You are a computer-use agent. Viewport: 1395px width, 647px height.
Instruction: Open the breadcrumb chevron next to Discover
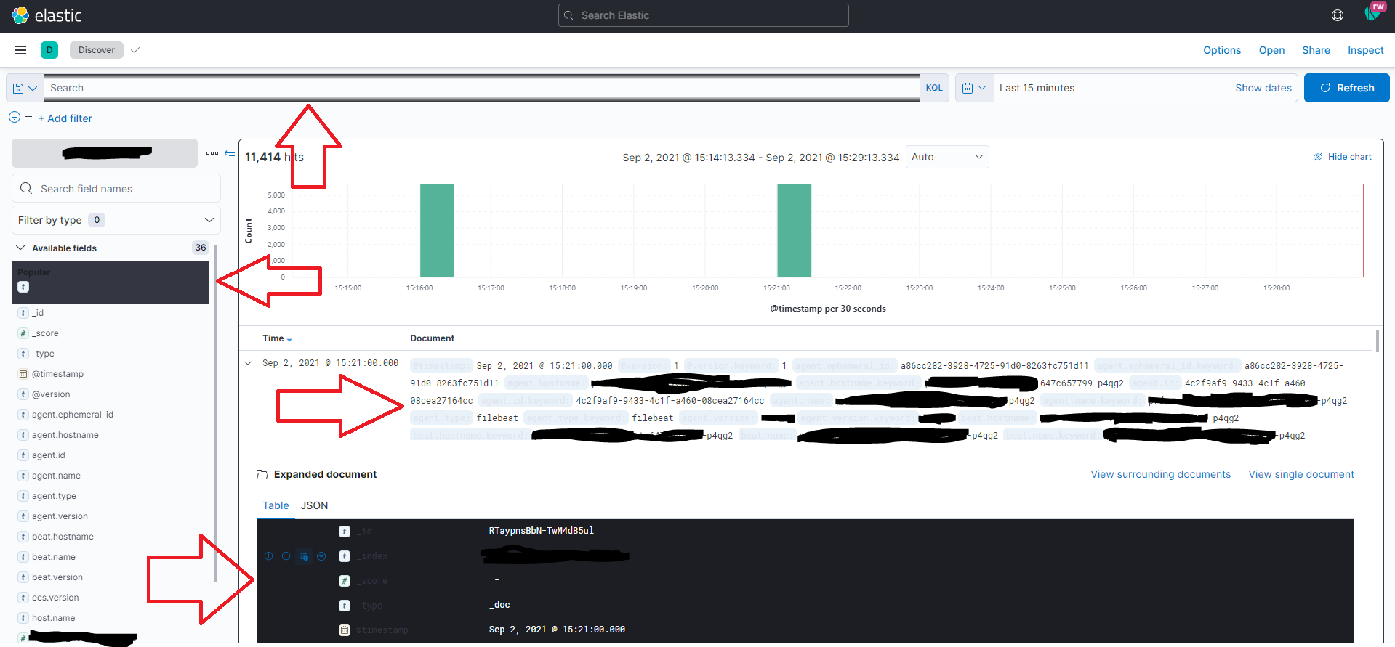click(135, 50)
